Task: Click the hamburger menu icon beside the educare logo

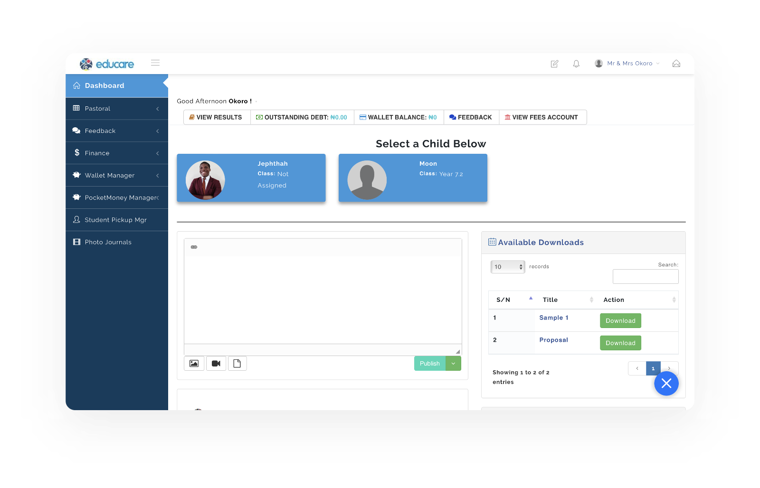Action: 155,63
